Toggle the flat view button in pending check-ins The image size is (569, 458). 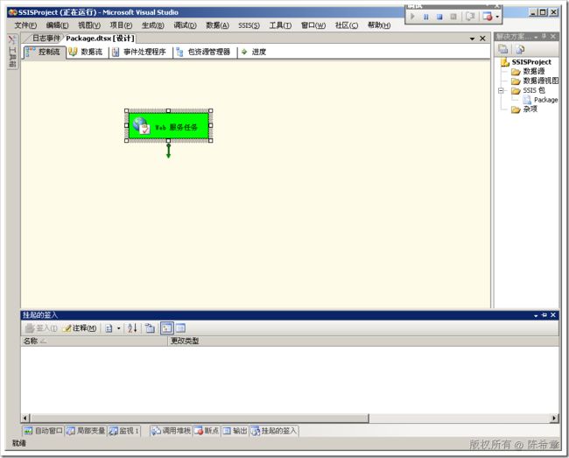pyautogui.click(x=180, y=328)
